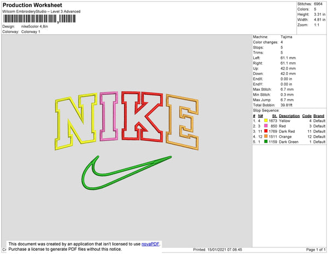Click the Max Stitch value 6.7 mm

(x=287, y=89)
